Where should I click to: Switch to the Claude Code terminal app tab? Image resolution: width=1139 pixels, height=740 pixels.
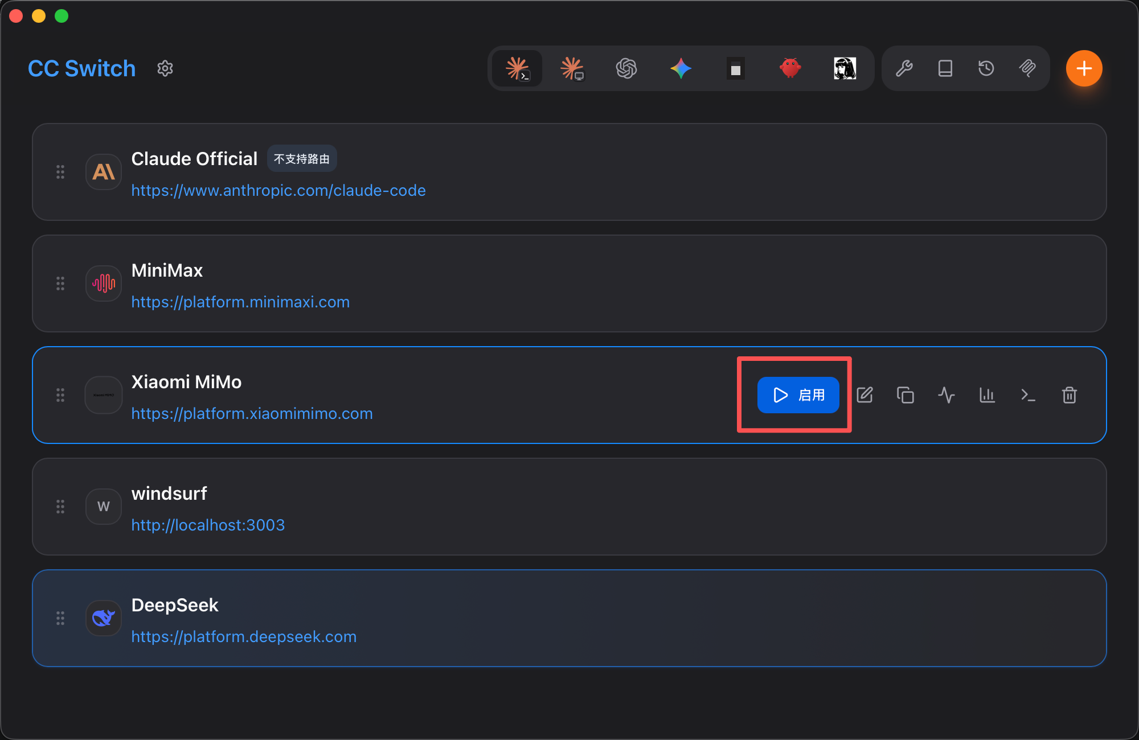pyautogui.click(x=517, y=68)
